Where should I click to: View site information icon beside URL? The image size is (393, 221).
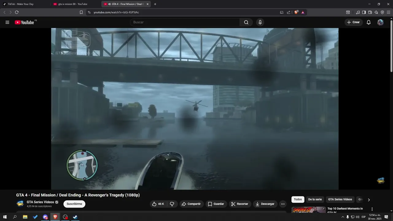(89, 12)
